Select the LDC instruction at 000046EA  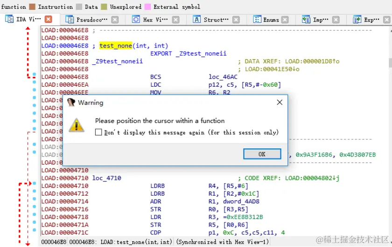155,85
